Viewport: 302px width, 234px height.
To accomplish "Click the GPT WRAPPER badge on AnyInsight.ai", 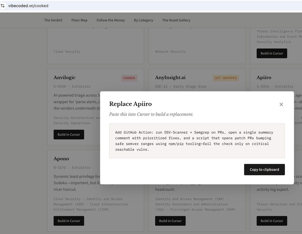I will (226, 78).
